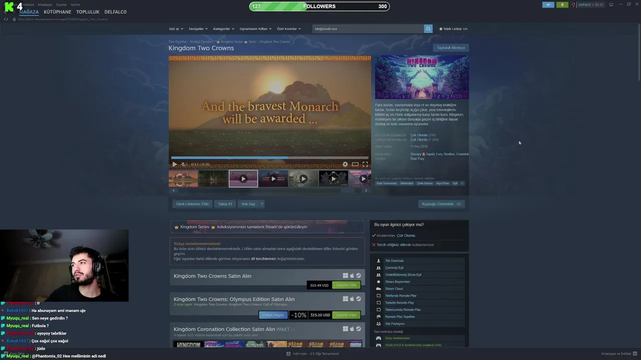Click the store search magnifier icon
Viewport: 641px width, 360px height.
point(428,29)
